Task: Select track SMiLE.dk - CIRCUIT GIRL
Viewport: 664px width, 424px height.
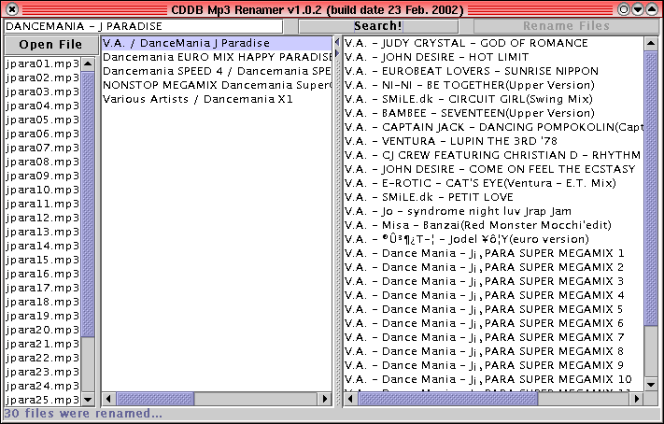Action: (x=494, y=99)
